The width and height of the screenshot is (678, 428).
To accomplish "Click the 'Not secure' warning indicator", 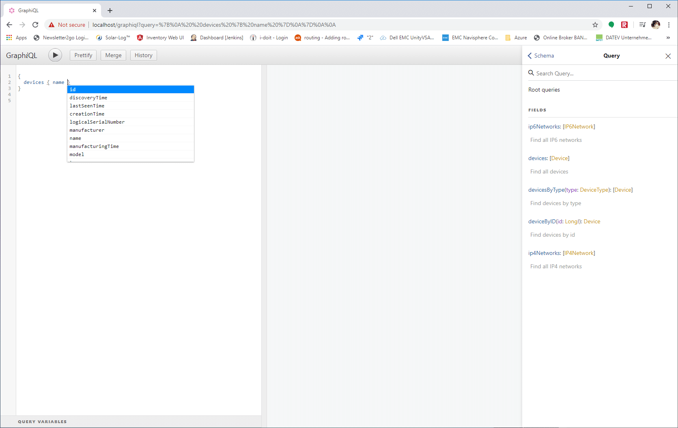I will pos(67,25).
